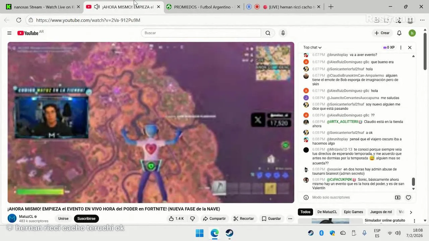The height and width of the screenshot is (241, 429).
Task: Open Steam from the taskbar
Action: coord(229,233)
